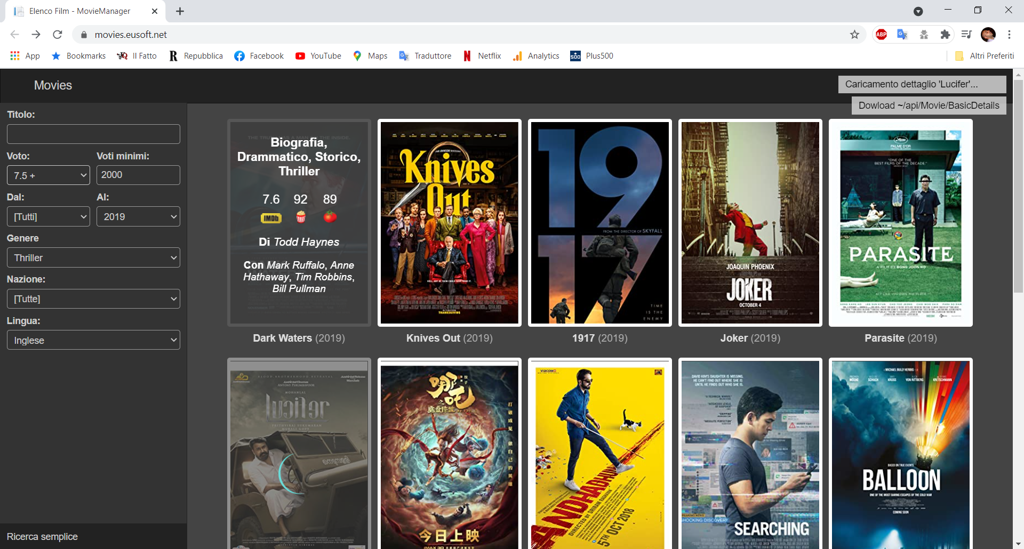Open the Lucifer movie poster
Image resolution: width=1024 pixels, height=549 pixels.
pyautogui.click(x=299, y=454)
